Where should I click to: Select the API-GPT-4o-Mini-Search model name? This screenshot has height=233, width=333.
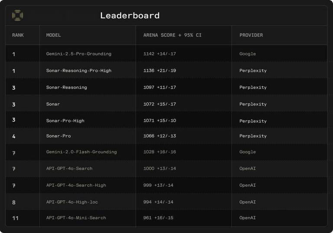pyautogui.click(x=76, y=217)
